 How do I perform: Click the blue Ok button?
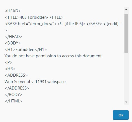coord(121,115)
